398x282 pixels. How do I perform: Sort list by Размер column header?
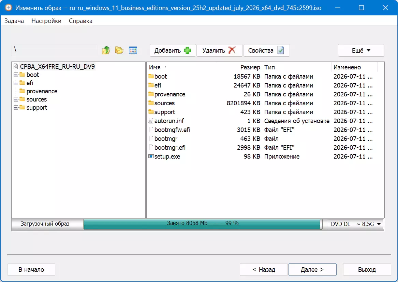coord(239,67)
